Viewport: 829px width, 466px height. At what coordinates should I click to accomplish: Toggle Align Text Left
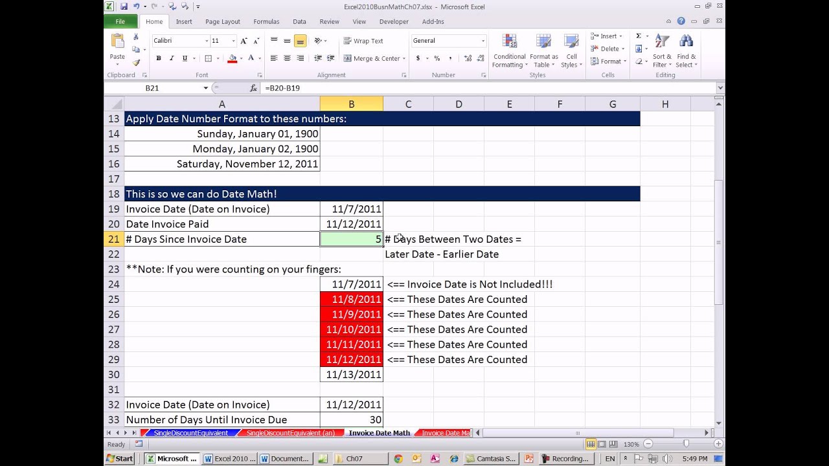[x=274, y=58]
